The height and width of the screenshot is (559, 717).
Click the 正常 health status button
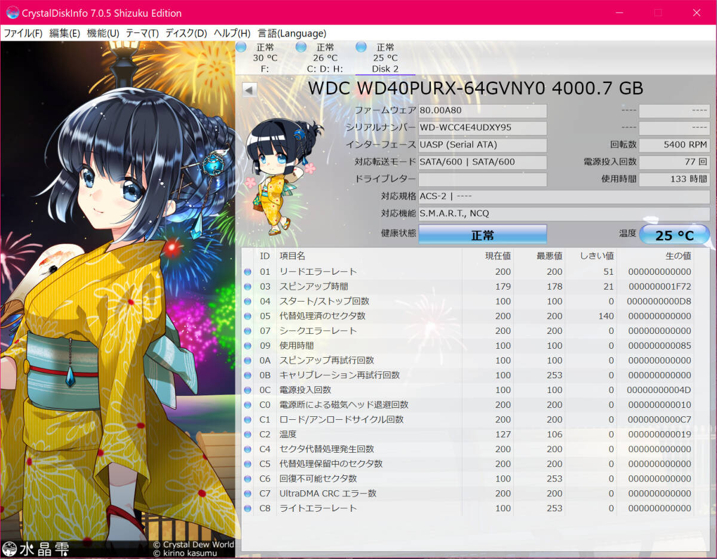point(482,235)
